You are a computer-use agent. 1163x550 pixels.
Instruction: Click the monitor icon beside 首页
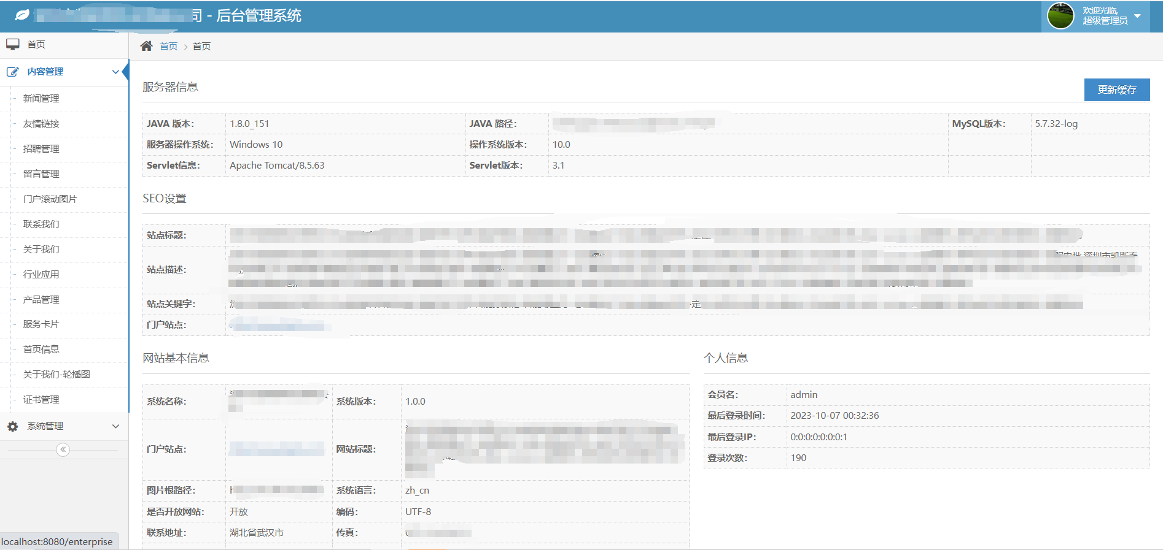[13, 44]
